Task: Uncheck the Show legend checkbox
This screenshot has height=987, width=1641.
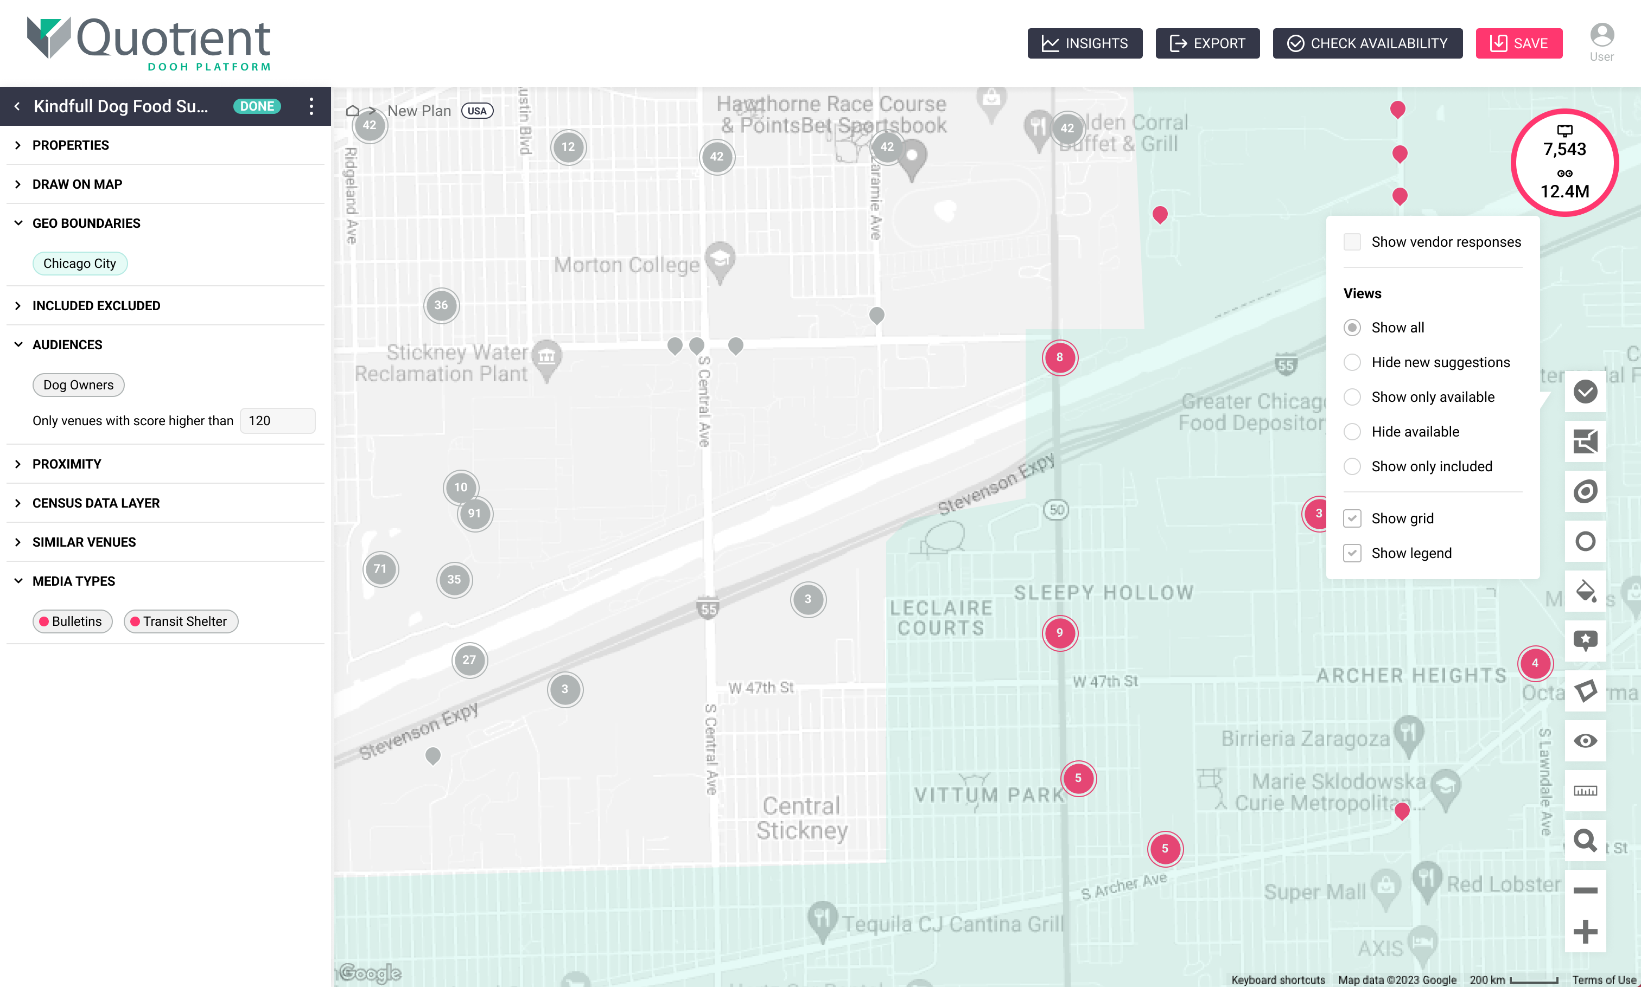Action: [1352, 553]
